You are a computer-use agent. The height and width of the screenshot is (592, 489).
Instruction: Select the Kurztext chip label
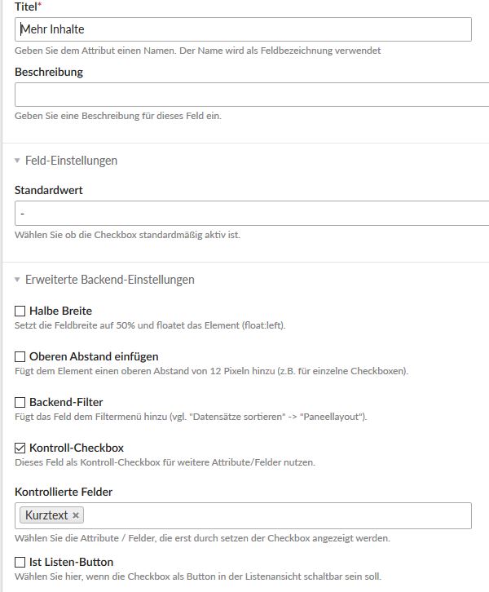(x=46, y=515)
